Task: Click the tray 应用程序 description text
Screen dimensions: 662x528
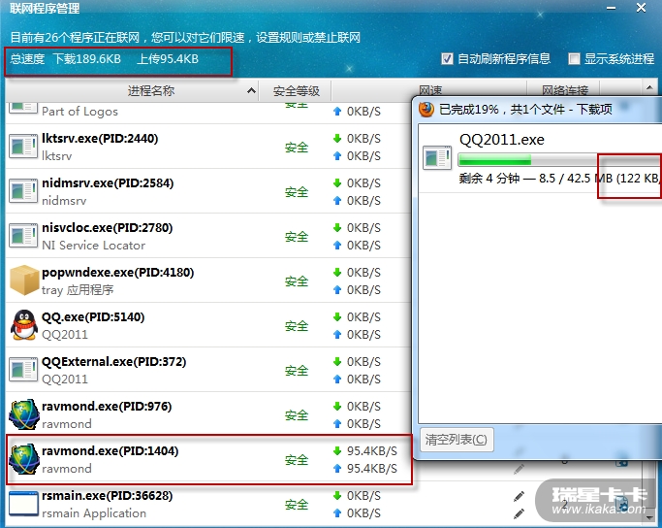Action: pyautogui.click(x=78, y=290)
